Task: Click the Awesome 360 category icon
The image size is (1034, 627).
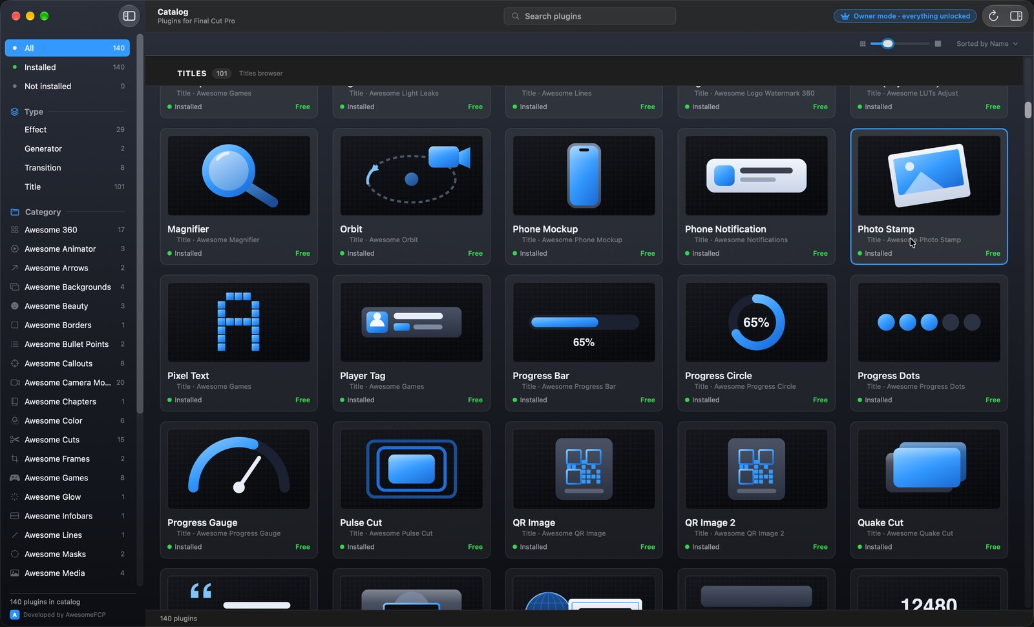Action: [15, 230]
